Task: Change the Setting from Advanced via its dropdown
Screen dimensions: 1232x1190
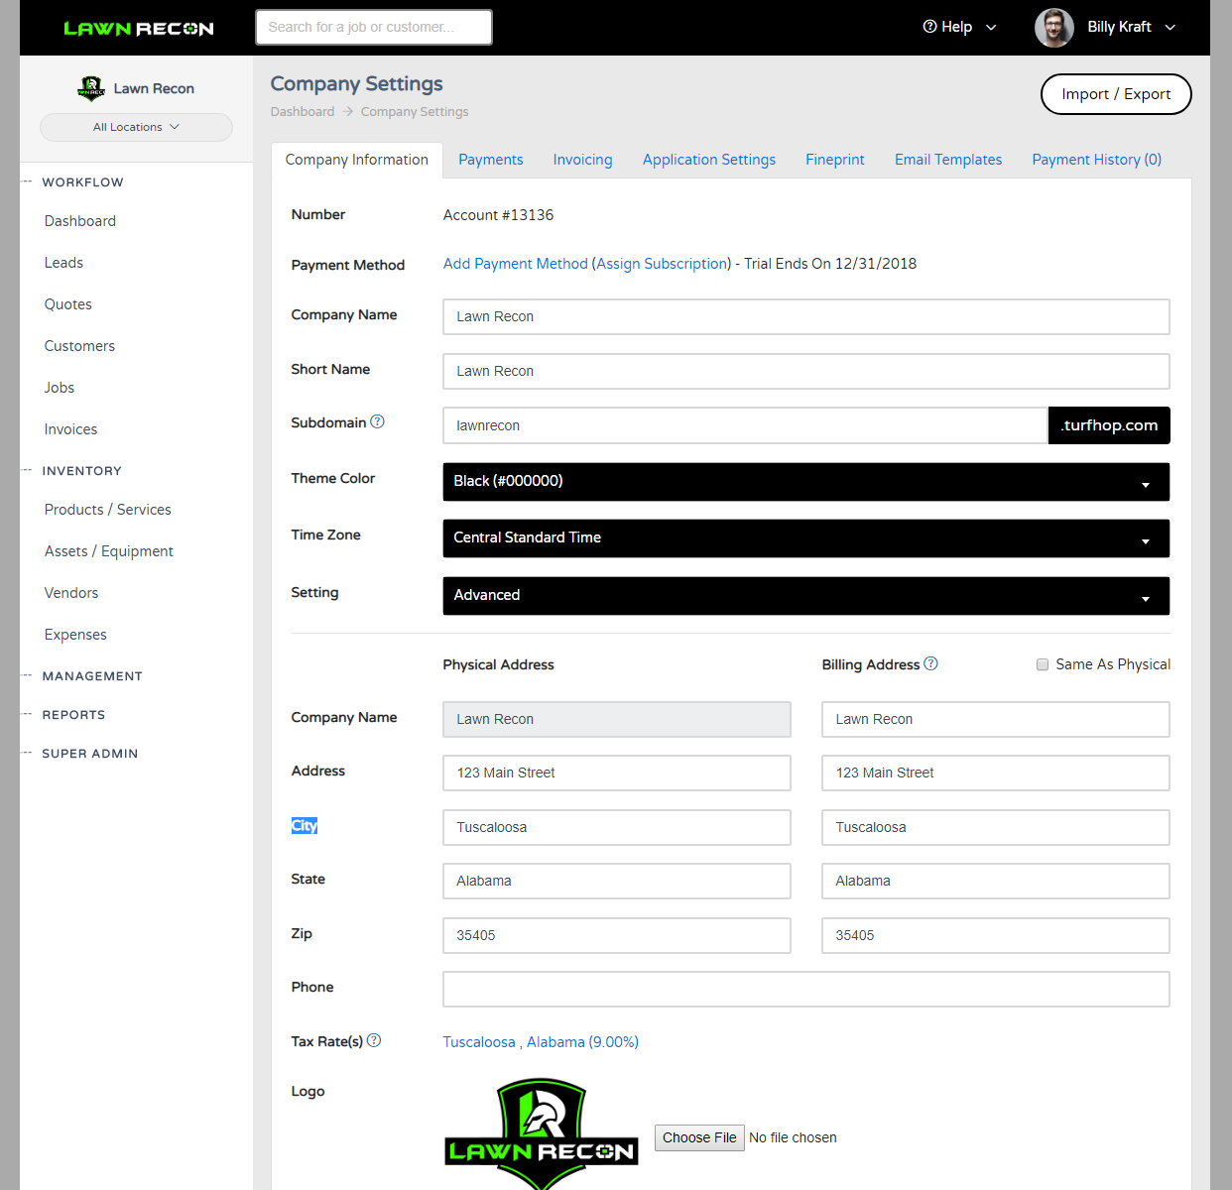Action: pyautogui.click(x=805, y=595)
